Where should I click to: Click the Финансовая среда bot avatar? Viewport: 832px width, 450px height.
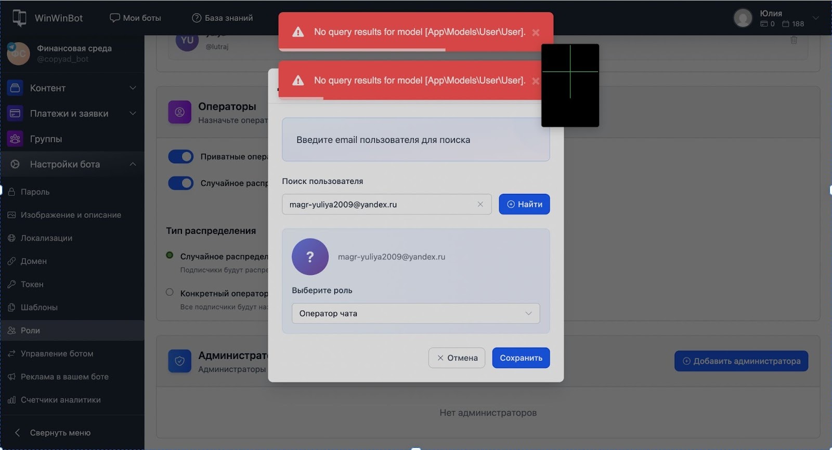point(18,54)
